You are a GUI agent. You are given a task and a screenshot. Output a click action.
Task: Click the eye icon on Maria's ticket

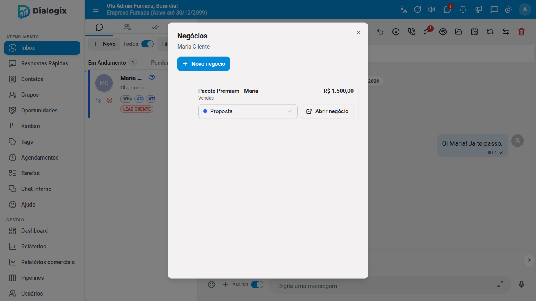tap(152, 77)
